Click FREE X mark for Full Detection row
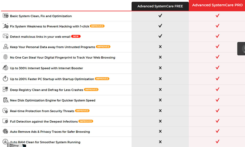 (160, 121)
